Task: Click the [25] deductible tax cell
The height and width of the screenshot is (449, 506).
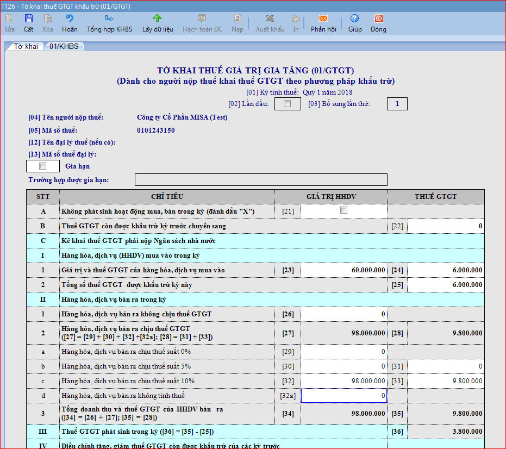Action: pyautogui.click(x=446, y=285)
